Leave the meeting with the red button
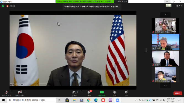 pyautogui.click(x=178, y=93)
